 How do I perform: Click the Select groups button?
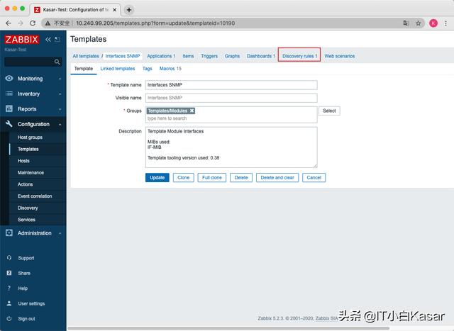click(329, 111)
